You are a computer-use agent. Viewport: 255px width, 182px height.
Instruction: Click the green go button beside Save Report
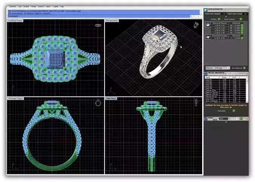tap(241, 19)
